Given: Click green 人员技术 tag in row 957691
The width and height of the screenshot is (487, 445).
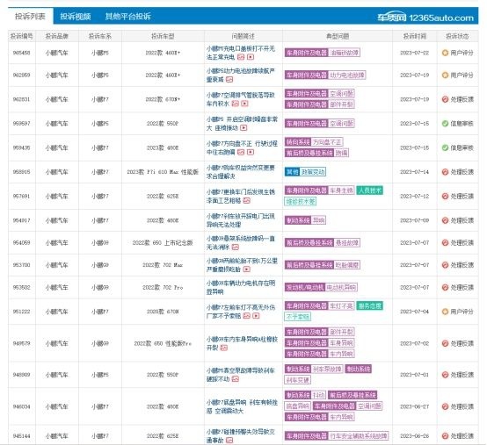Looking at the screenshot, I should point(369,190).
